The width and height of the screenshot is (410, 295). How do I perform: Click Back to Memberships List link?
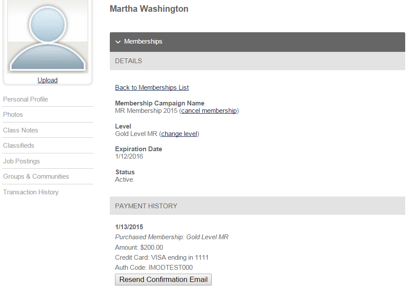point(152,88)
